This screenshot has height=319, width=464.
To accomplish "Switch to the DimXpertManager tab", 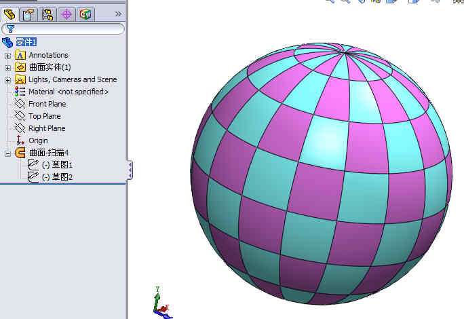I will [x=66, y=14].
